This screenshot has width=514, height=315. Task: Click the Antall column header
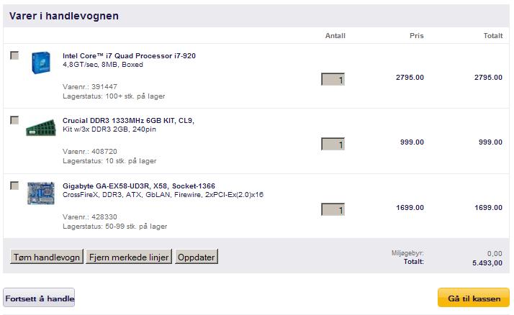(x=335, y=35)
